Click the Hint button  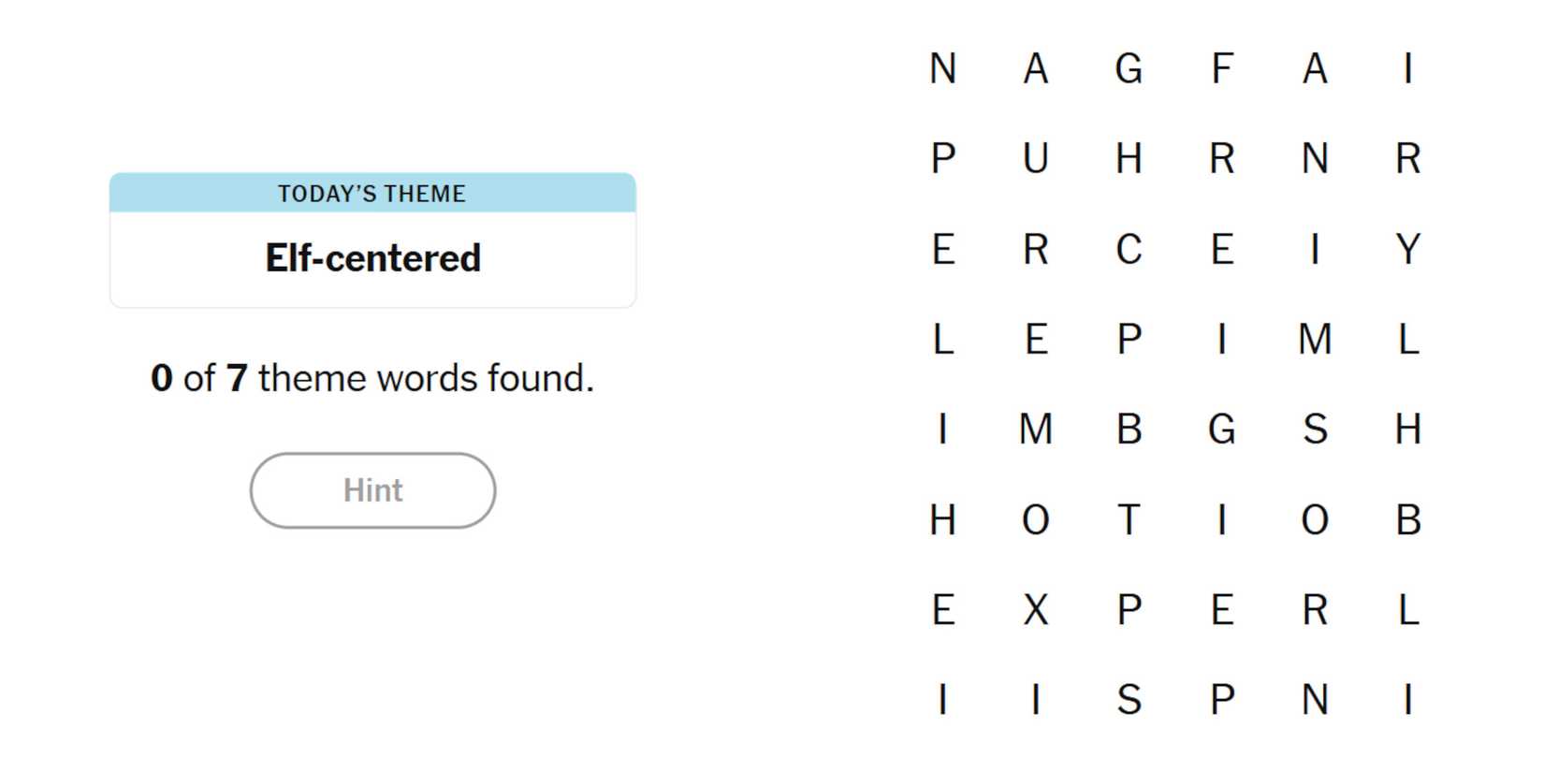372,490
